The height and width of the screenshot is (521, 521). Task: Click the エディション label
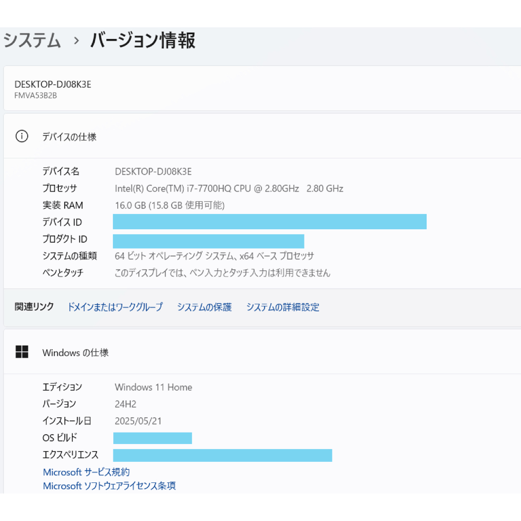point(62,387)
